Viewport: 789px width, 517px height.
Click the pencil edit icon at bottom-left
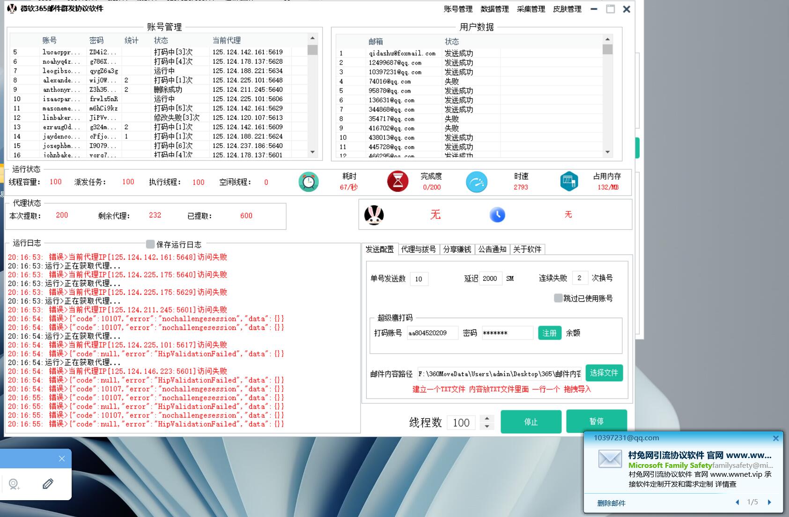coord(48,484)
